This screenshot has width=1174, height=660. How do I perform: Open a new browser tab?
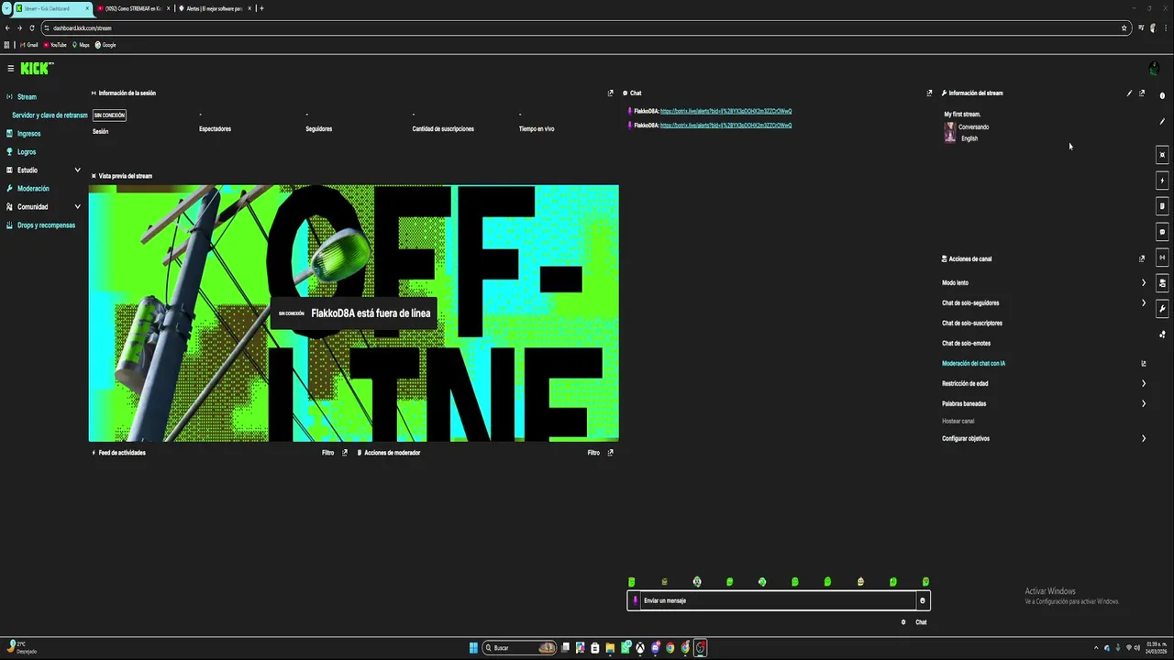(x=261, y=8)
